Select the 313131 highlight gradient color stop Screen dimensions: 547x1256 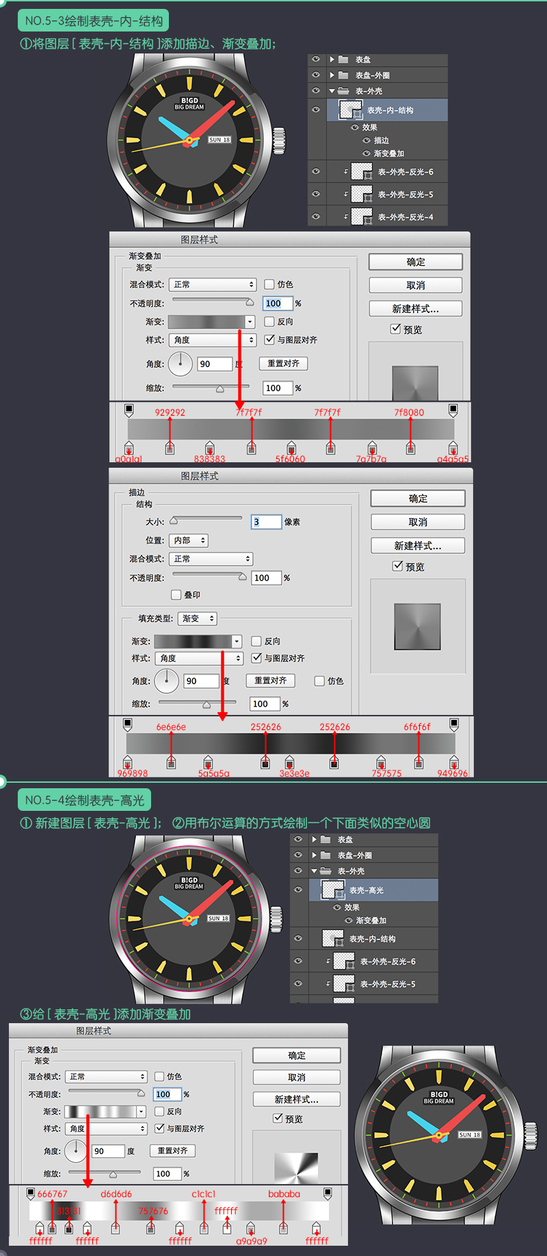[x=69, y=1229]
